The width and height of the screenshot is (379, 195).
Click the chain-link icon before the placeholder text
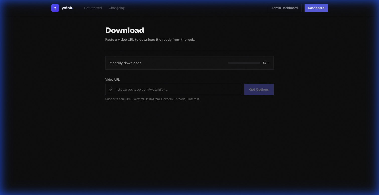coord(111,89)
